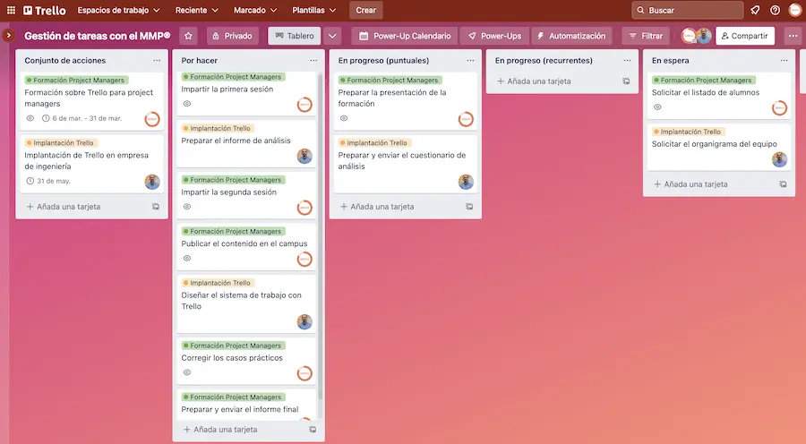Open Plantillas dropdown menu

(x=314, y=10)
